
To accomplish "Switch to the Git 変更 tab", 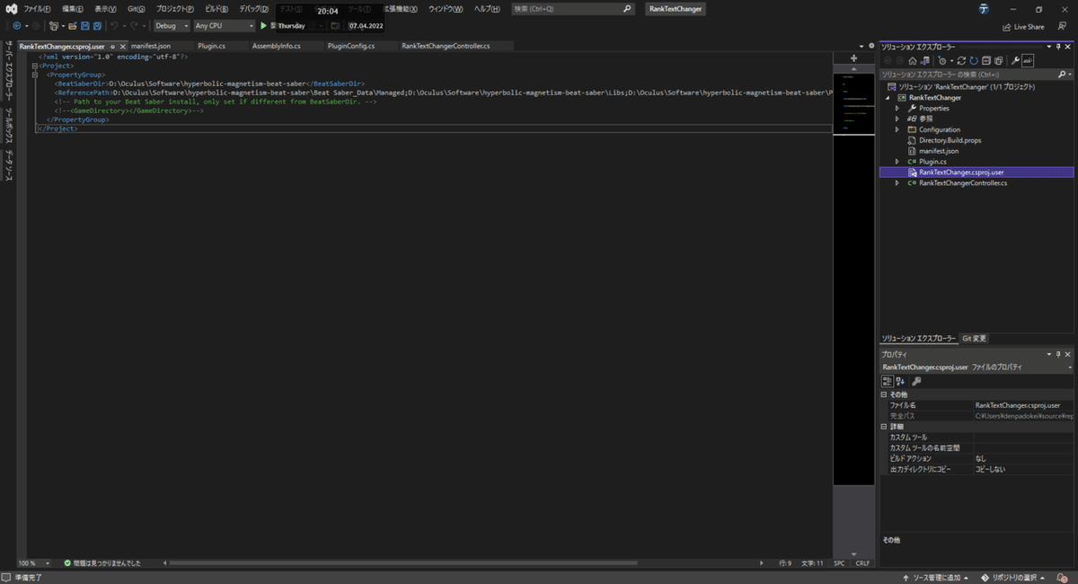I will coord(975,339).
